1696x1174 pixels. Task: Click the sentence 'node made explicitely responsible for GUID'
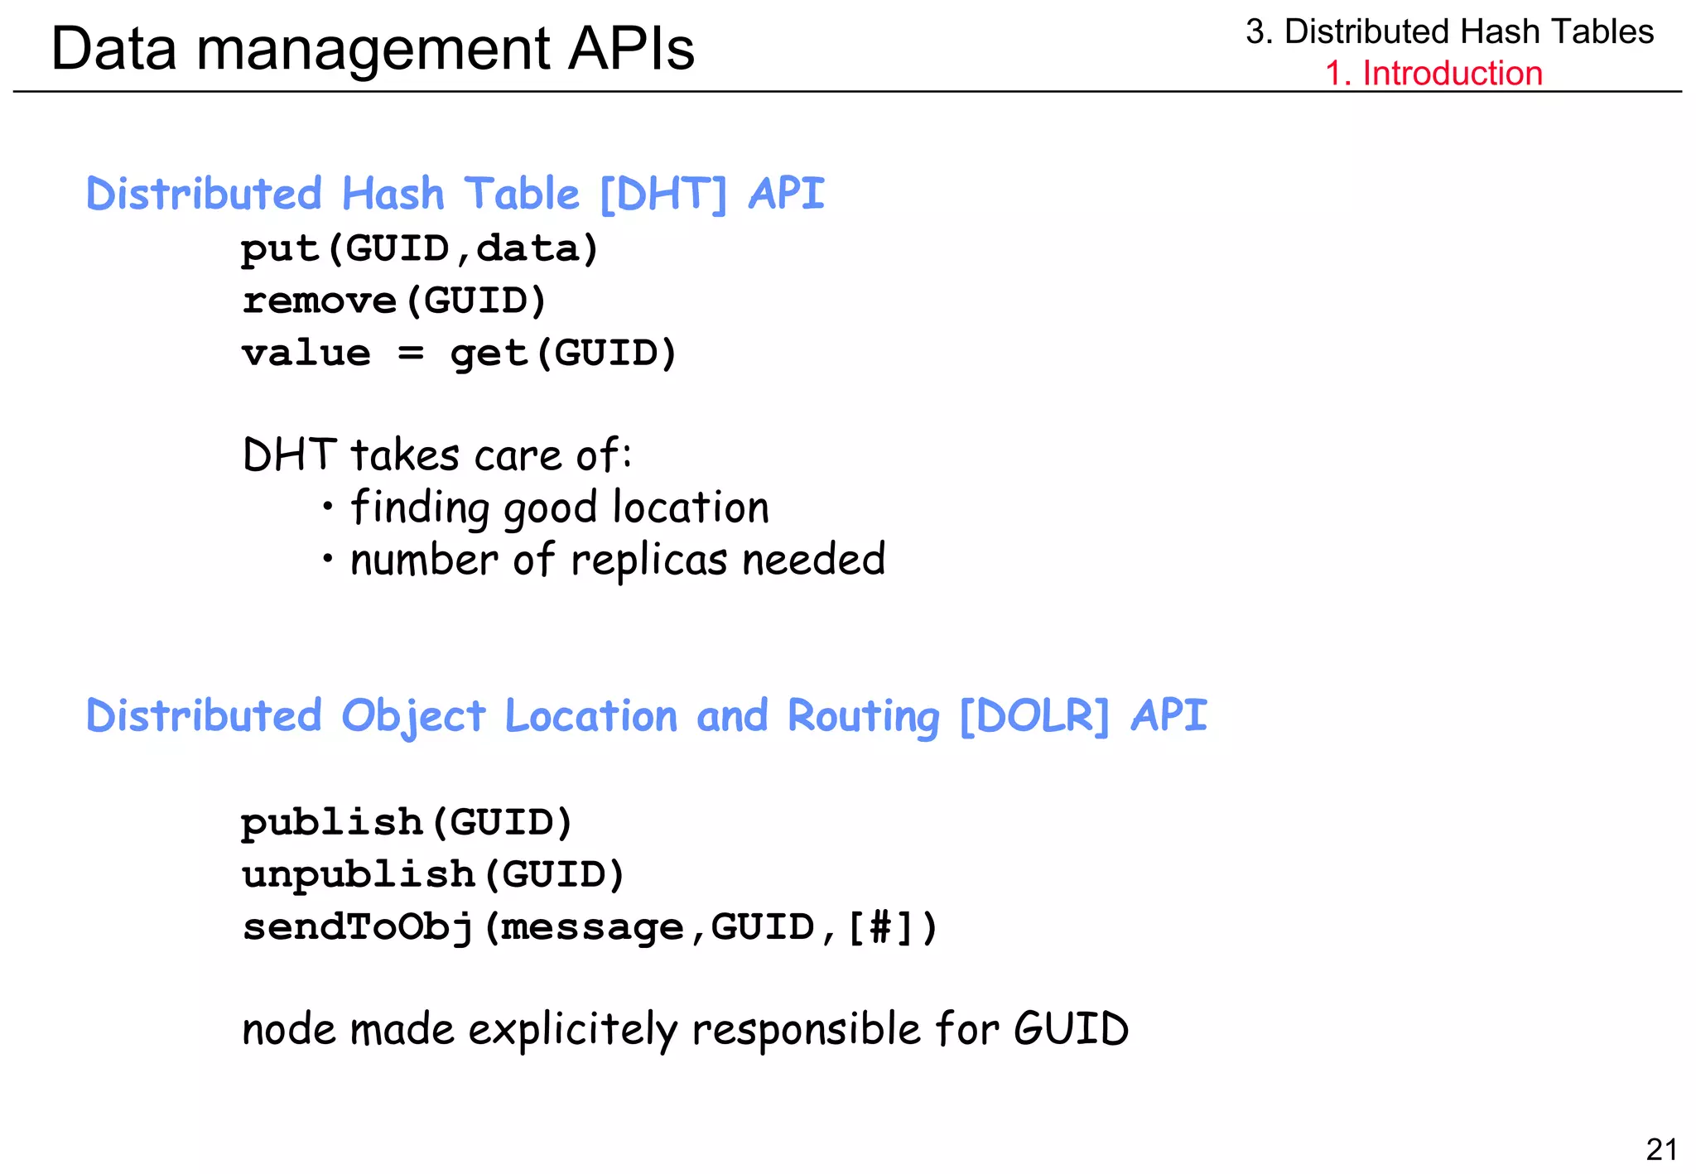(x=686, y=1030)
